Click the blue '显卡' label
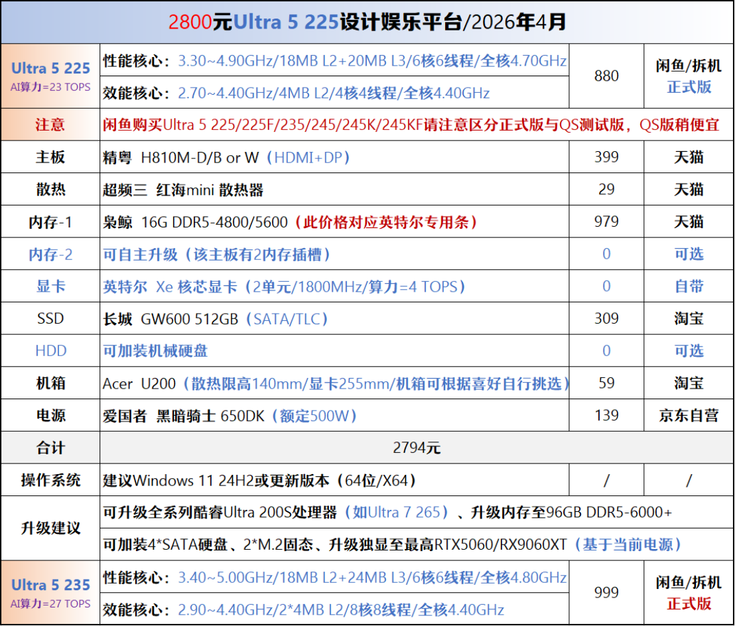Image resolution: width=735 pixels, height=626 pixels. 50,286
